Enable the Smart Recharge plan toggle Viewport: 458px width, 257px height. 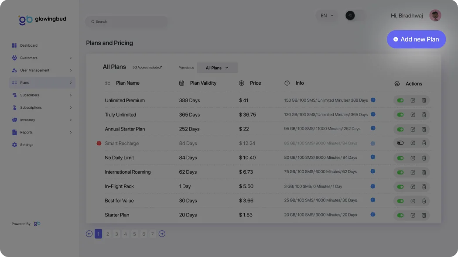pos(400,143)
